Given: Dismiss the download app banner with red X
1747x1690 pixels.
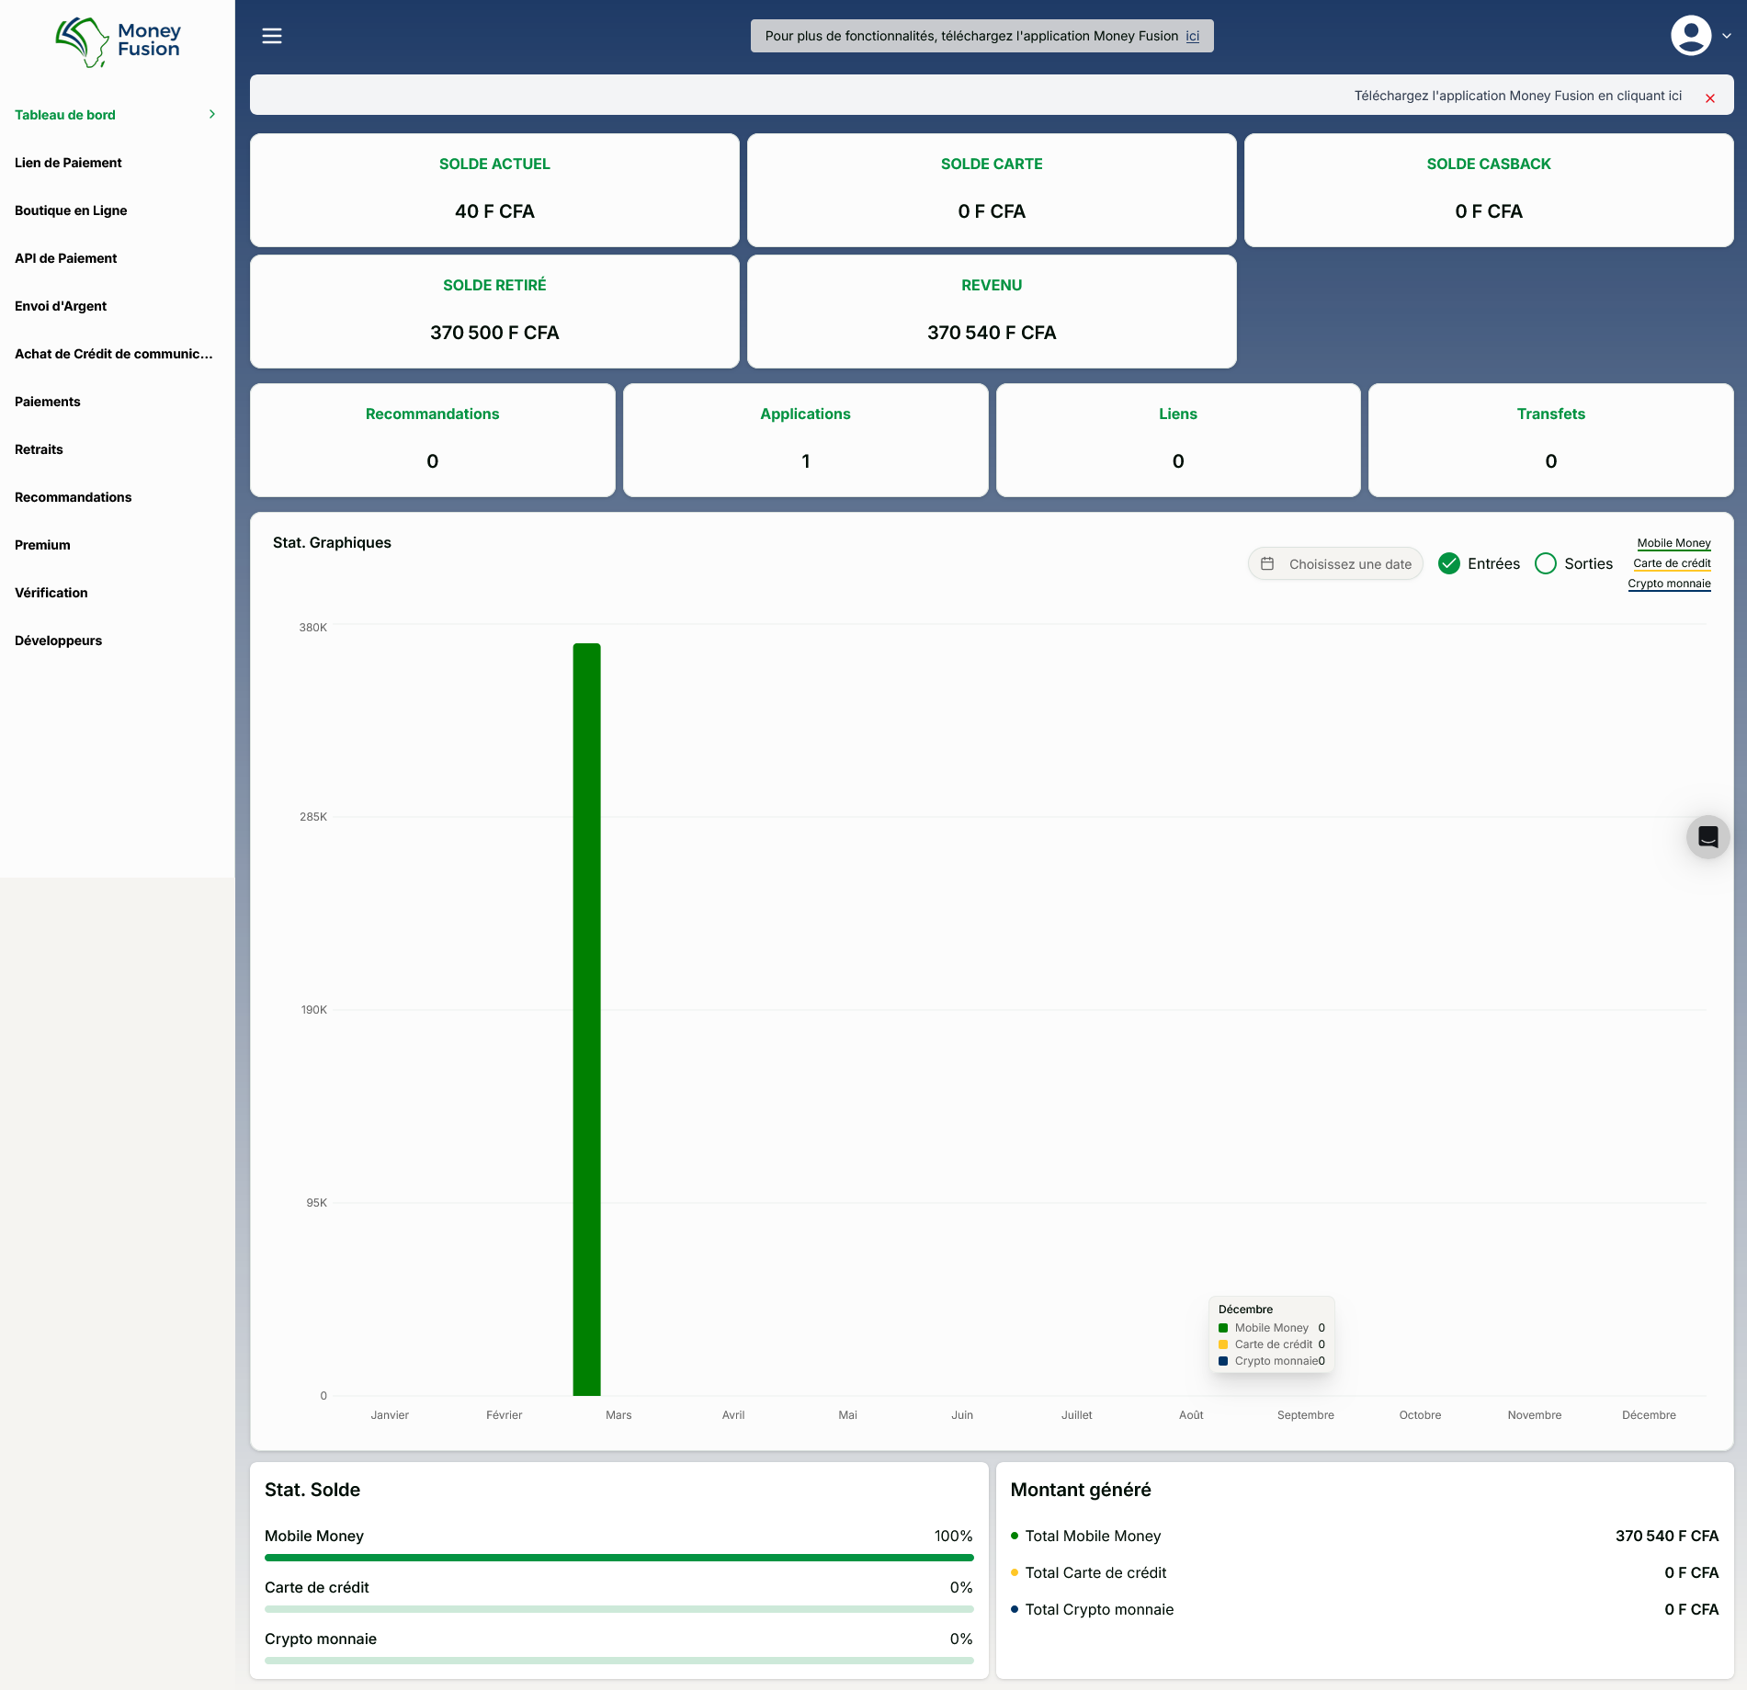Looking at the screenshot, I should click(1709, 98).
